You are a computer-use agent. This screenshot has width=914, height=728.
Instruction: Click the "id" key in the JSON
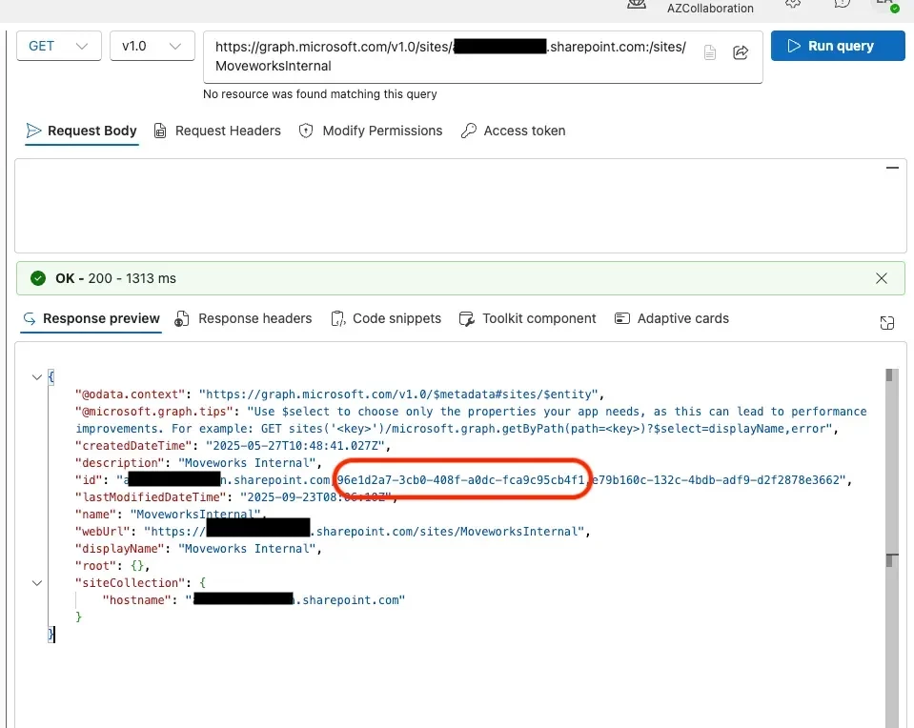(x=91, y=480)
